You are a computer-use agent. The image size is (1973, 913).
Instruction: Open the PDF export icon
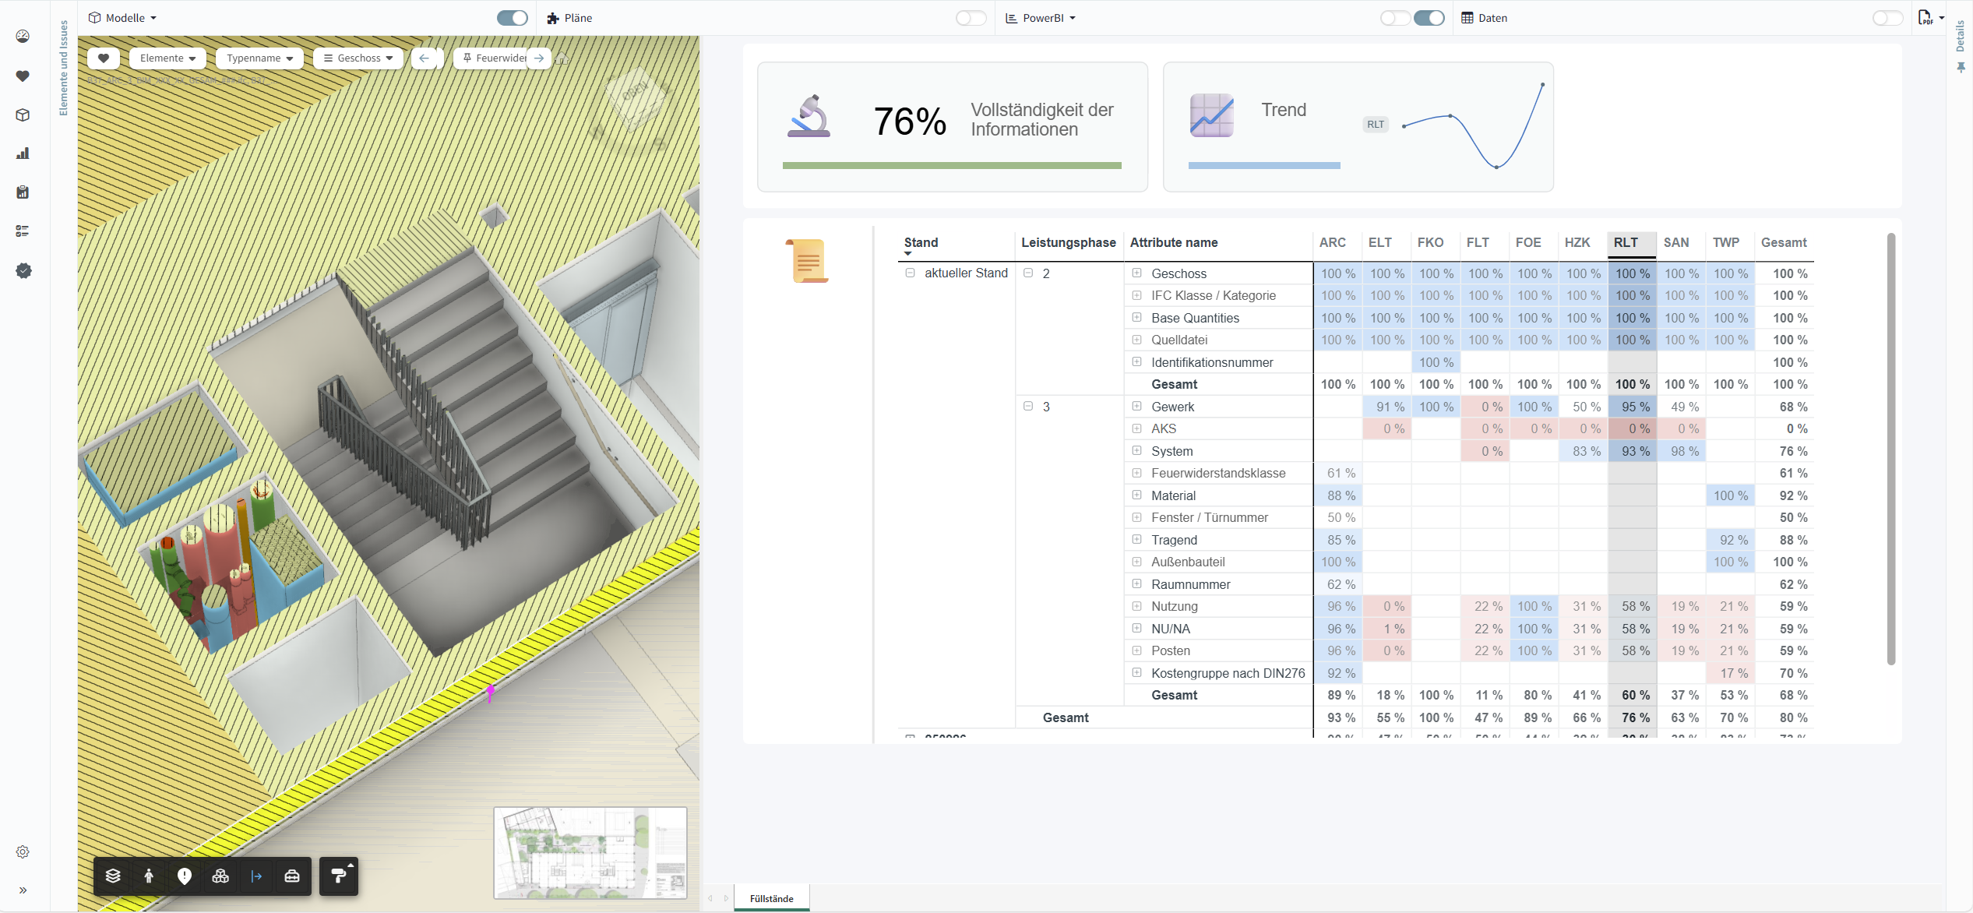tap(1925, 18)
